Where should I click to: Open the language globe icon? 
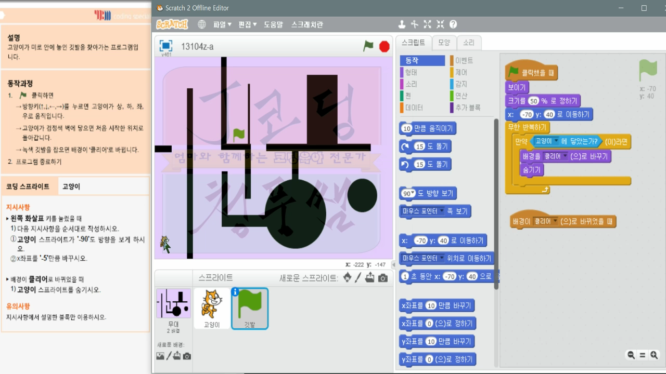(202, 24)
